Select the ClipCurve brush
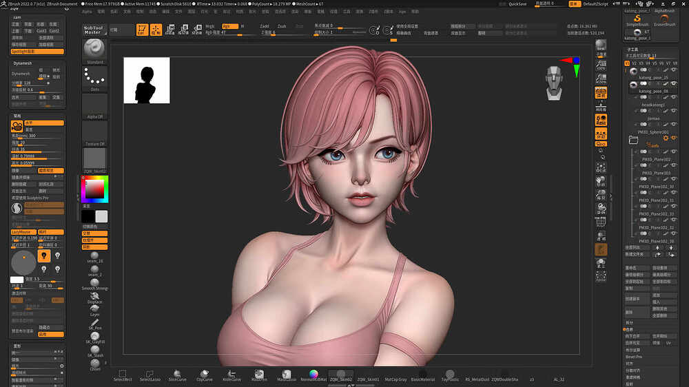This screenshot has height=387, width=689. tap(205, 375)
